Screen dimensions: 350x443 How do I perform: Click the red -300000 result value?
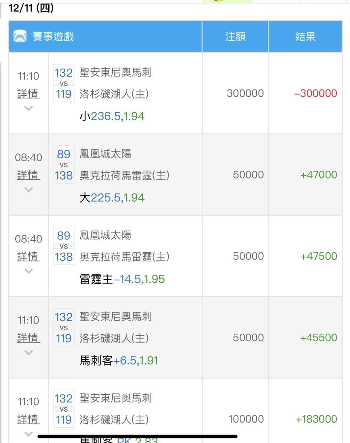click(x=315, y=93)
